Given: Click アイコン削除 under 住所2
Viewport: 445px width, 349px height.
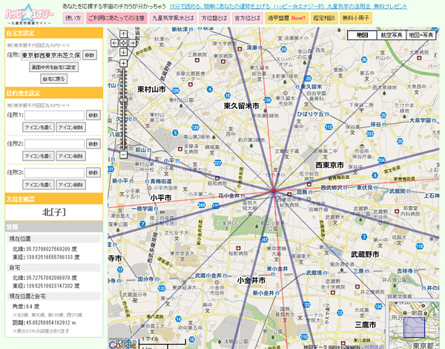Looking at the screenshot, I should (70, 156).
